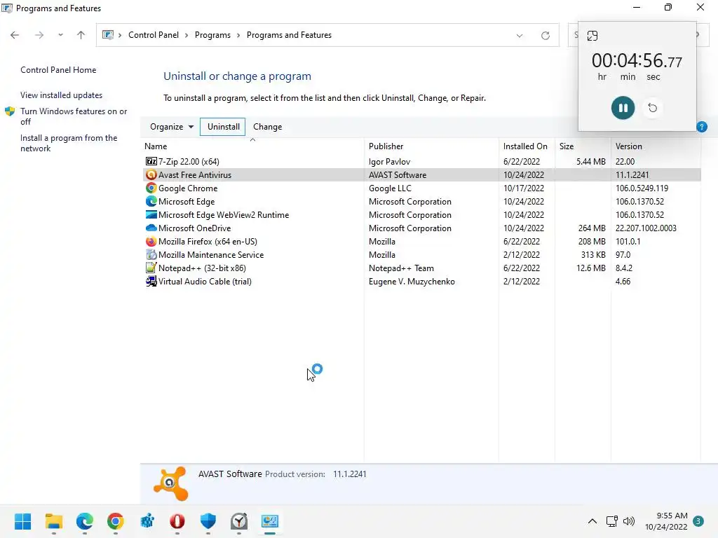This screenshot has height=538, width=718.
Task: Click the volume icon in system tray
Action: pyautogui.click(x=629, y=521)
